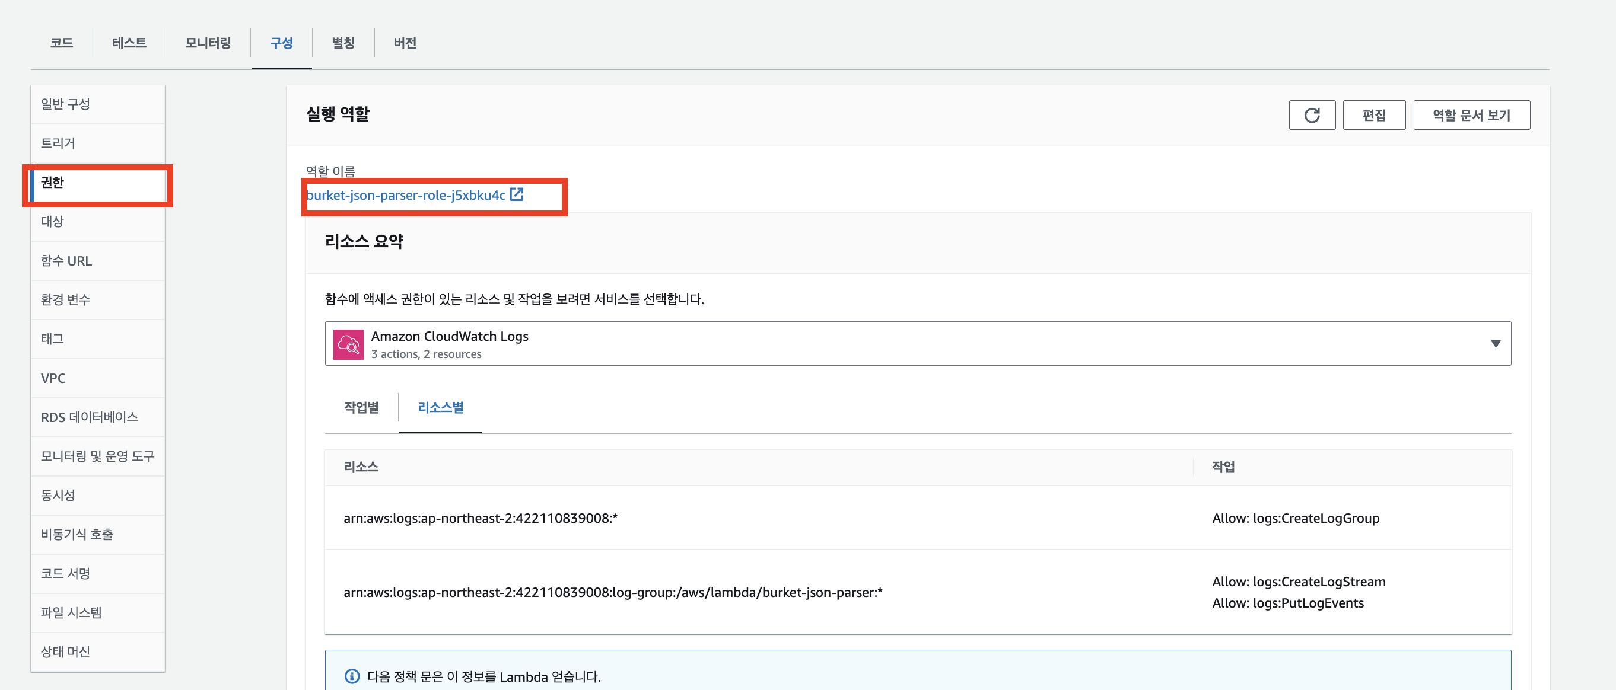Image resolution: width=1616 pixels, height=690 pixels.
Task: Go to the 모니터링 tab
Action: pos(208,43)
